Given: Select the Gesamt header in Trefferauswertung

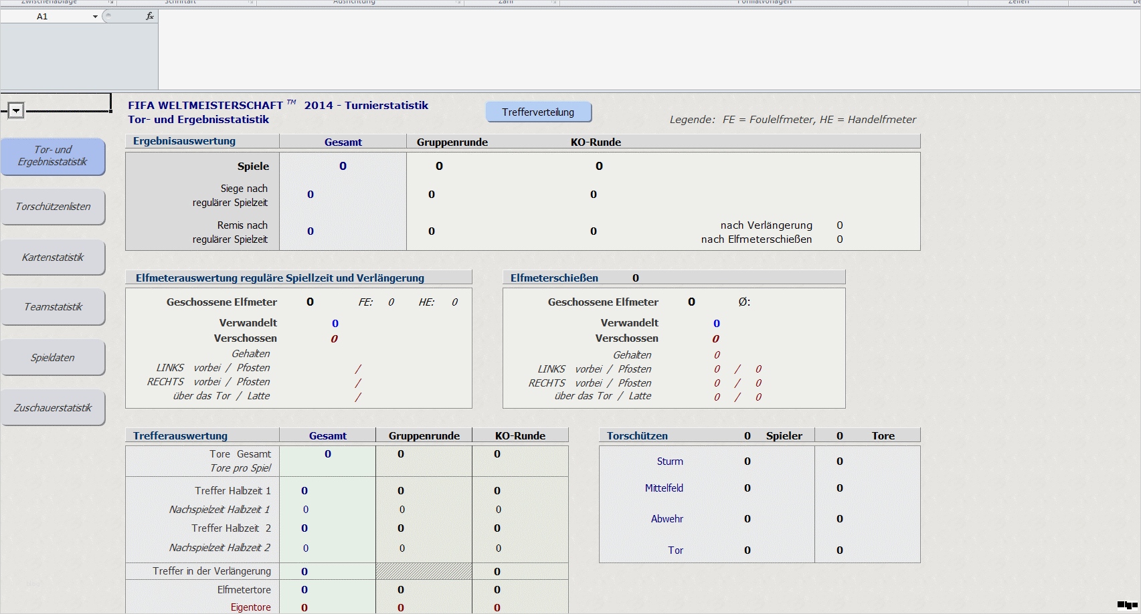Looking at the screenshot, I should click(328, 436).
